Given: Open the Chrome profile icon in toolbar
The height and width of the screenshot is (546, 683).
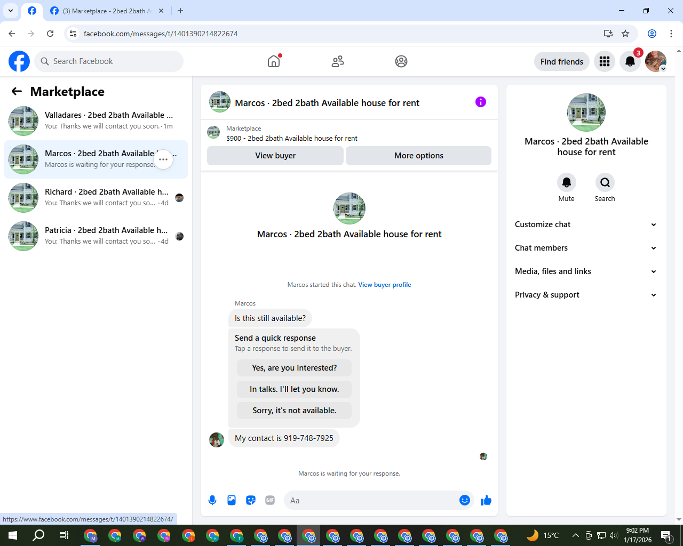Looking at the screenshot, I should pyautogui.click(x=652, y=34).
